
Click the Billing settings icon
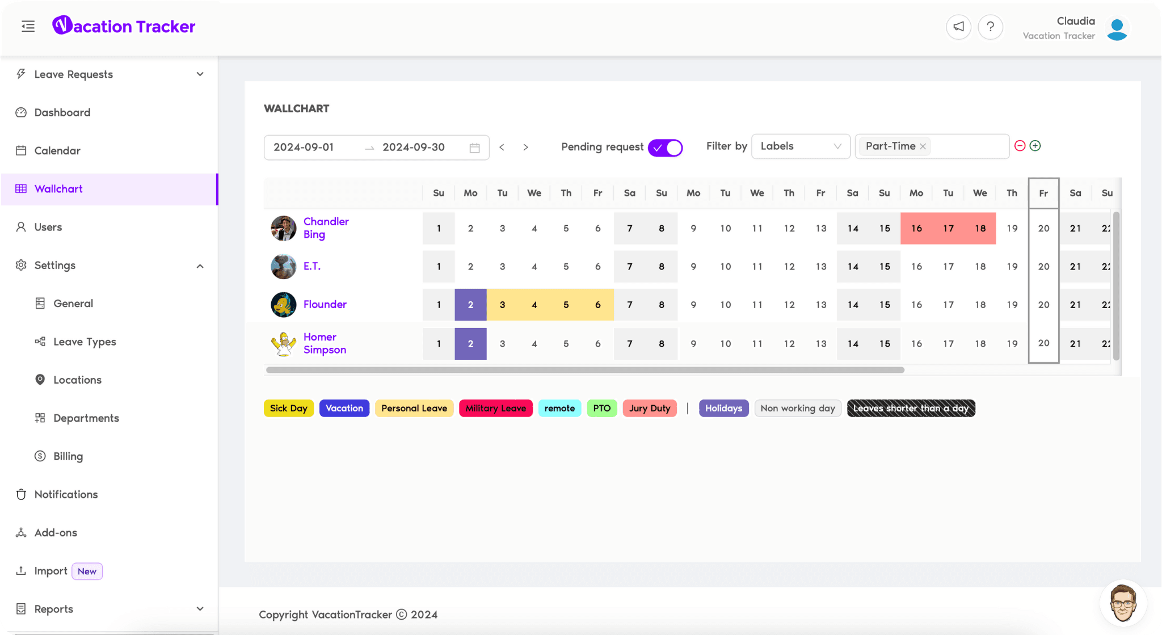pos(41,456)
